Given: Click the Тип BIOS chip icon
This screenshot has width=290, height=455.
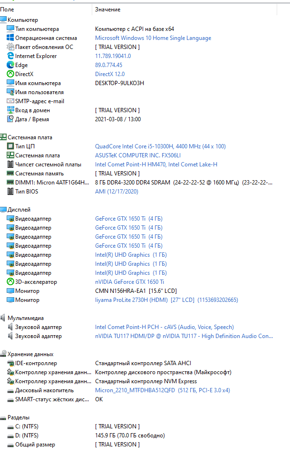Looking at the screenshot, I should [x=10, y=191].
